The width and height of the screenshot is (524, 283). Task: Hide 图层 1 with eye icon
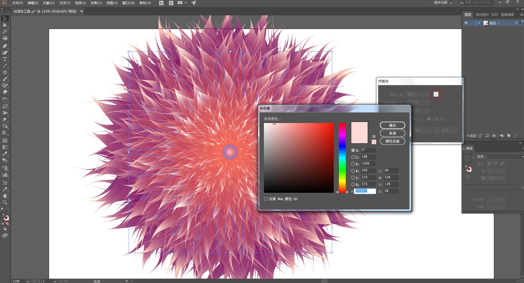(466, 23)
